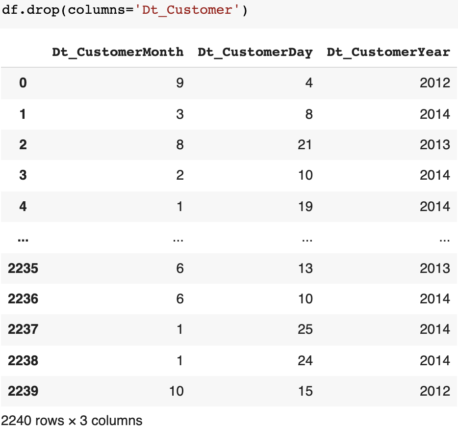Screen dimensions: 458x431
Task: Click the value 8 in row 1
Action: click(308, 114)
